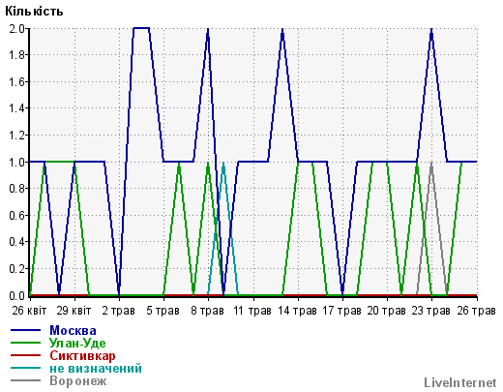
Task: Click the 23 трав date label
Action: click(431, 311)
